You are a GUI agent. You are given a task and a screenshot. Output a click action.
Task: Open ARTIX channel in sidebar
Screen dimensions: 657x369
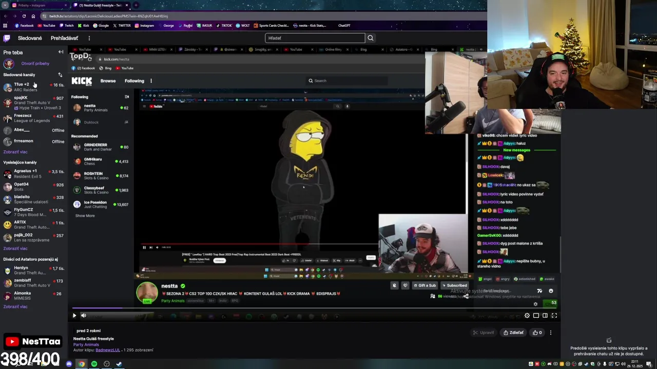[x=34, y=224]
